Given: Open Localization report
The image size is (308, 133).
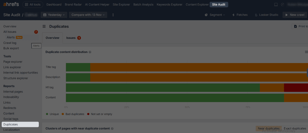Looking at the screenshot, I should pyautogui.click(x=11, y=130).
